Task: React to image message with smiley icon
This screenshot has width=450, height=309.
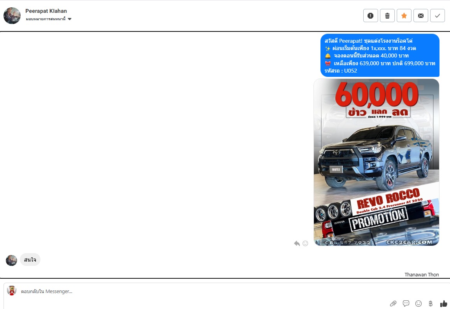Action: coord(305,243)
